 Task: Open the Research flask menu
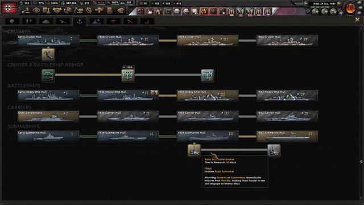point(47,10)
